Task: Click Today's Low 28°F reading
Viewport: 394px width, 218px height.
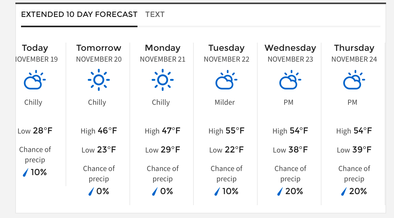Action: point(35,131)
